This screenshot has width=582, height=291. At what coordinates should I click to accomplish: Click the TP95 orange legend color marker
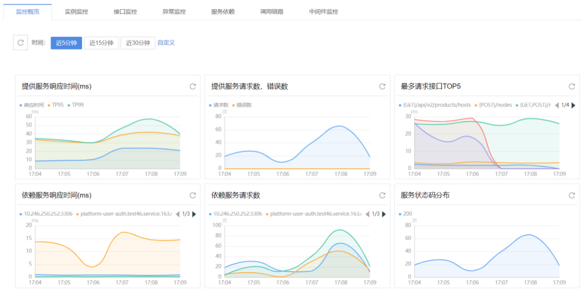click(49, 105)
